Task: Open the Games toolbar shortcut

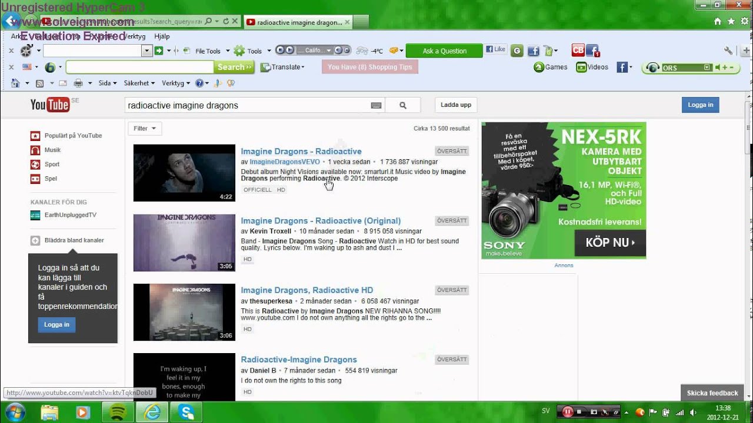Action: 551,67
